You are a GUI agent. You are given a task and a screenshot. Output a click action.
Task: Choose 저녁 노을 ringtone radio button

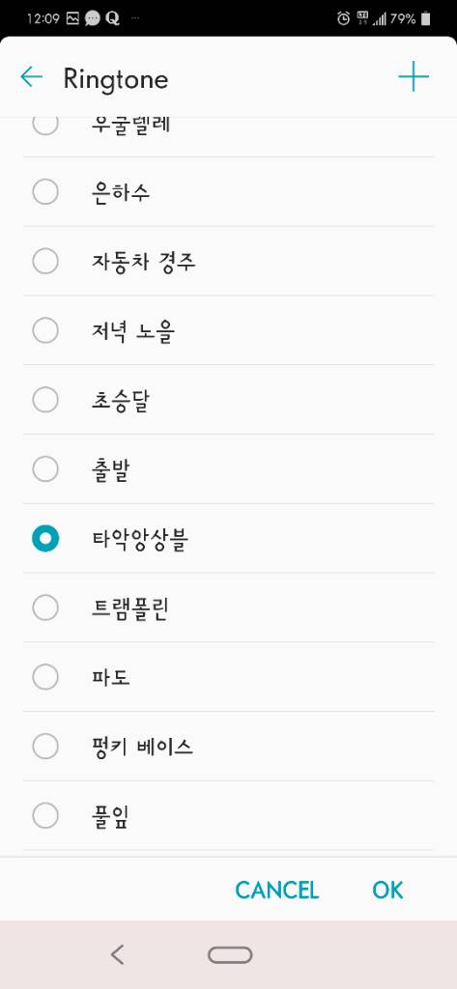pos(45,330)
